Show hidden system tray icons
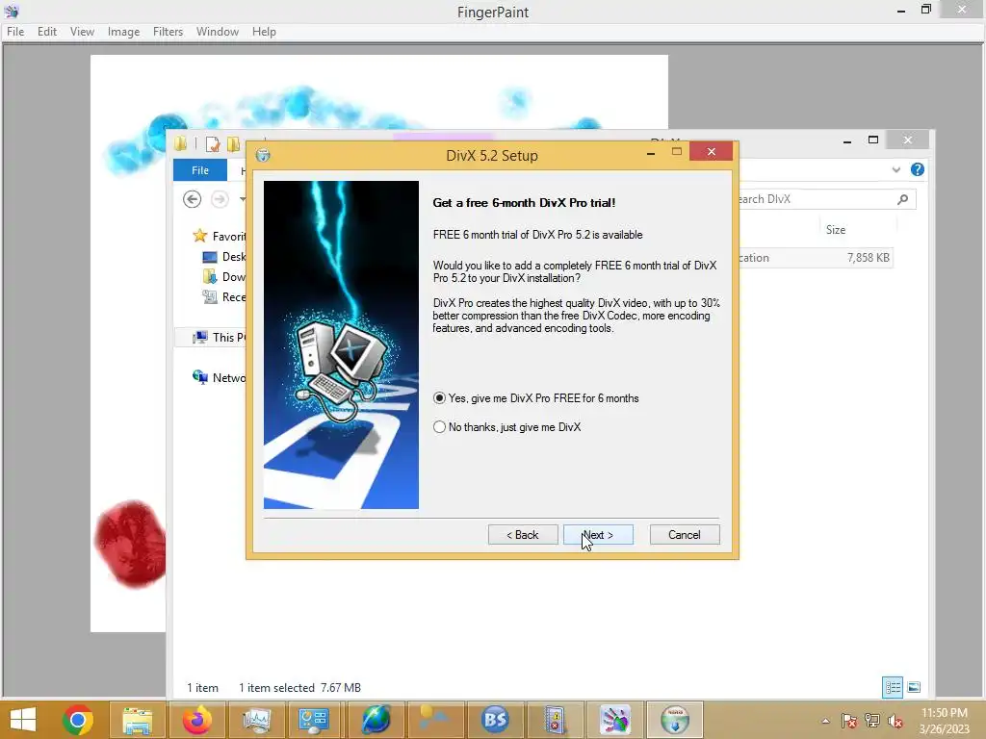The height and width of the screenshot is (739, 986). tap(825, 721)
